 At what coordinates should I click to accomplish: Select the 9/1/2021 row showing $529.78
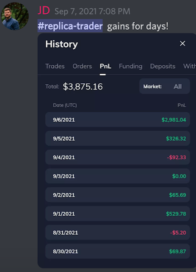[118, 214]
